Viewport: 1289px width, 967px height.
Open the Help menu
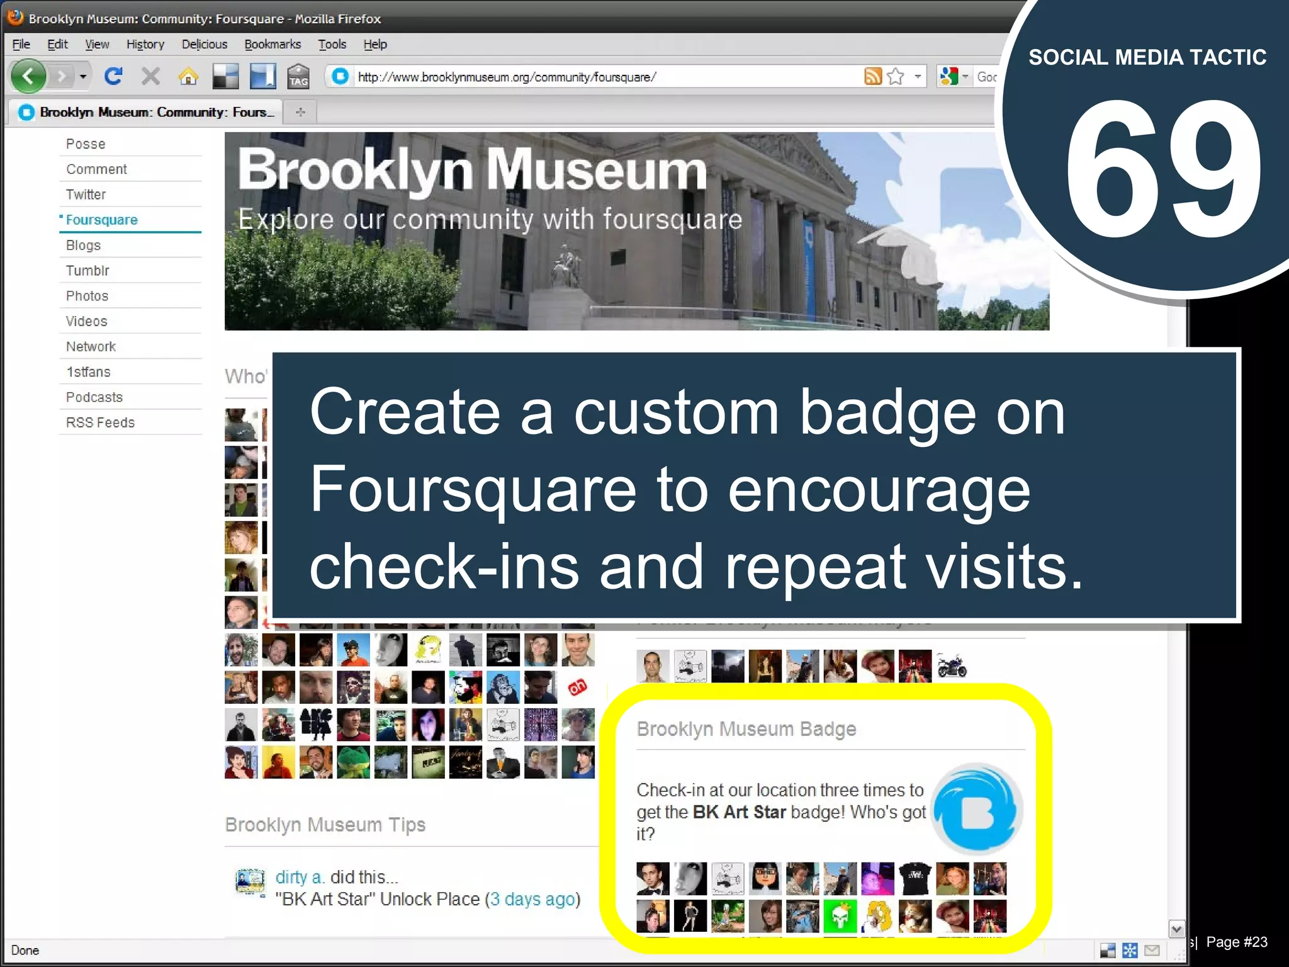(x=374, y=44)
